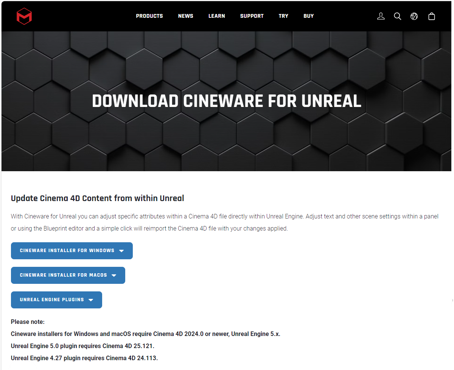Expand Cineware Installer for Windows dropdown
The height and width of the screenshot is (370, 454).
click(x=67, y=251)
